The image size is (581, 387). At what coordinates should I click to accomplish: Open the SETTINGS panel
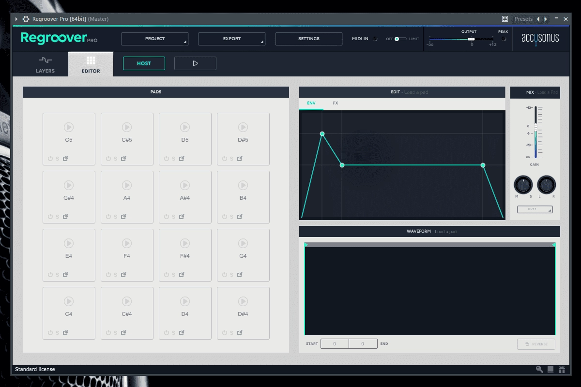coord(309,39)
